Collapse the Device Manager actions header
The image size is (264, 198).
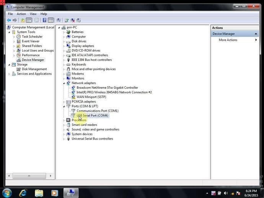tap(256, 34)
